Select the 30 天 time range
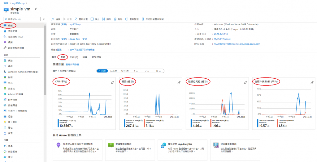Viewport: 317px width, 162px height. (x=158, y=71)
